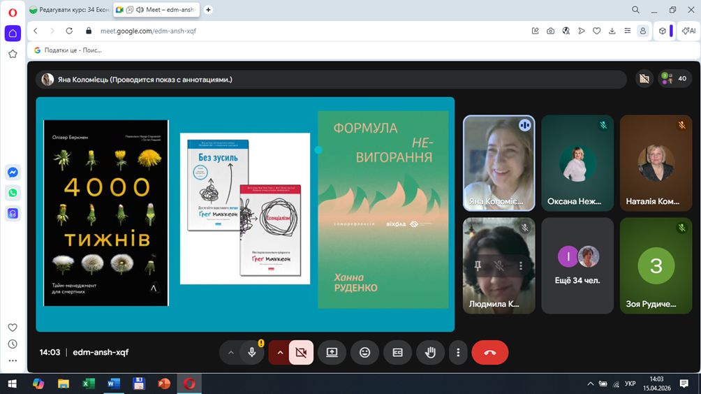Click the Ещё 34 чел. participants tile

[x=577, y=265]
